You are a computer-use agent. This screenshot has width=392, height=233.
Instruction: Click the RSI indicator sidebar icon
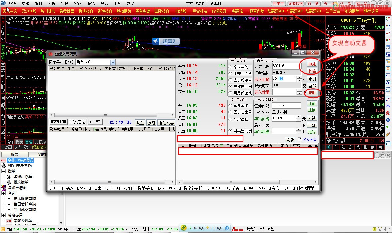coord(388,106)
